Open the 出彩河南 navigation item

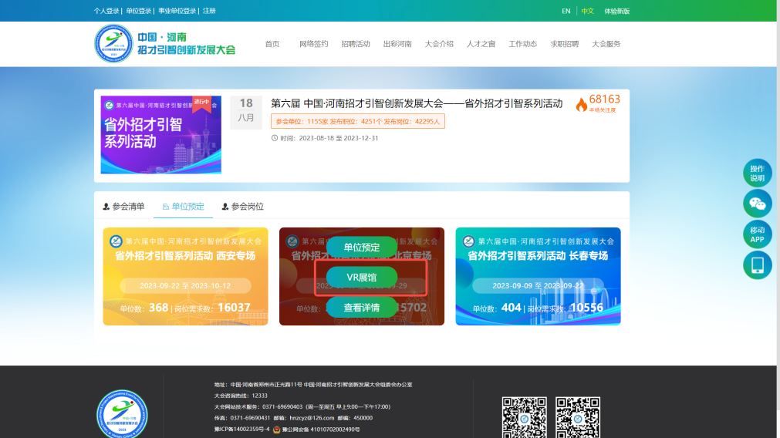coord(397,44)
